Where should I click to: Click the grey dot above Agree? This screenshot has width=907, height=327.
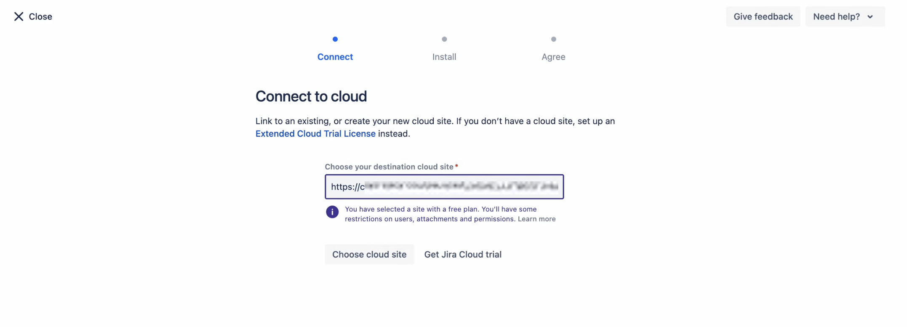tap(553, 39)
